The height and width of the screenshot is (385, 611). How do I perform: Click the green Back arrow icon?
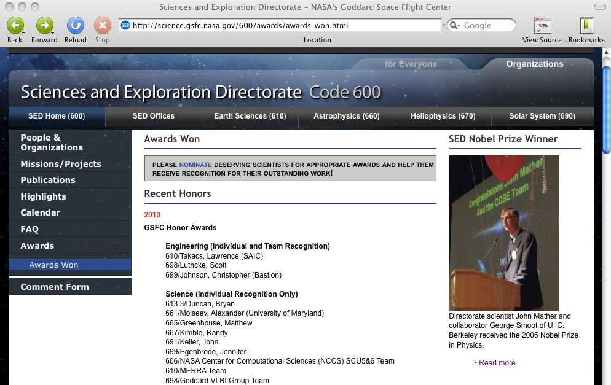tap(15, 25)
